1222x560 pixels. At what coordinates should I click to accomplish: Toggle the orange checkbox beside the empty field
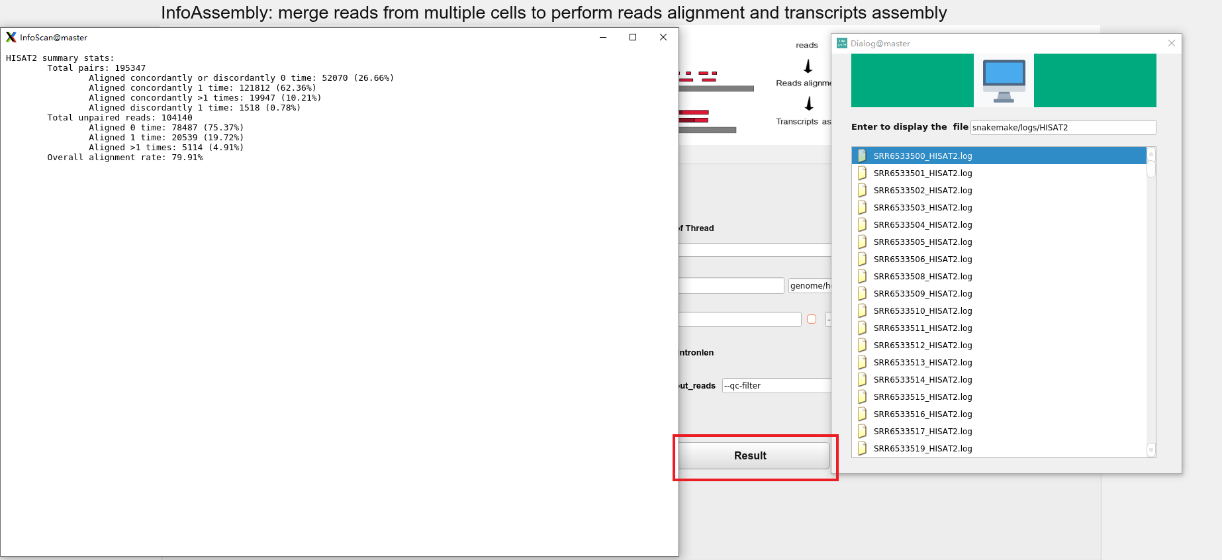click(812, 319)
